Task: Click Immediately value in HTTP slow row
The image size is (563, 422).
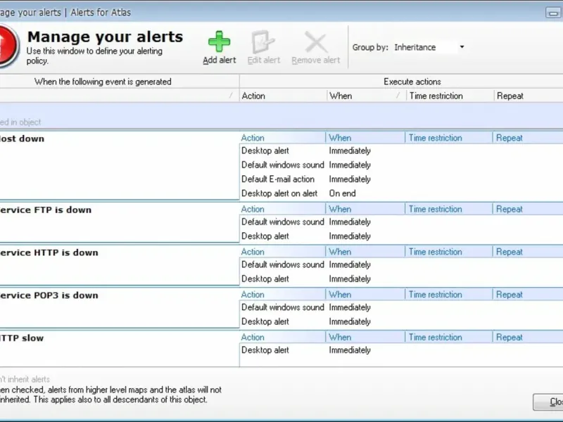Action: [350, 350]
